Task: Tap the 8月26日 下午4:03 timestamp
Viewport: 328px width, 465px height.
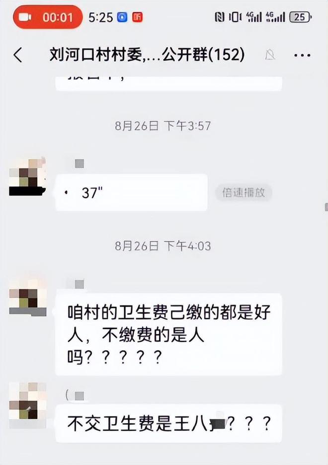Action: [x=163, y=246]
